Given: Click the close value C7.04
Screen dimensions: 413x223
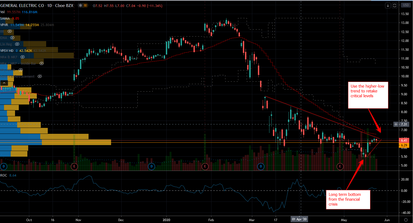Looking at the screenshot, I should 131,6.
